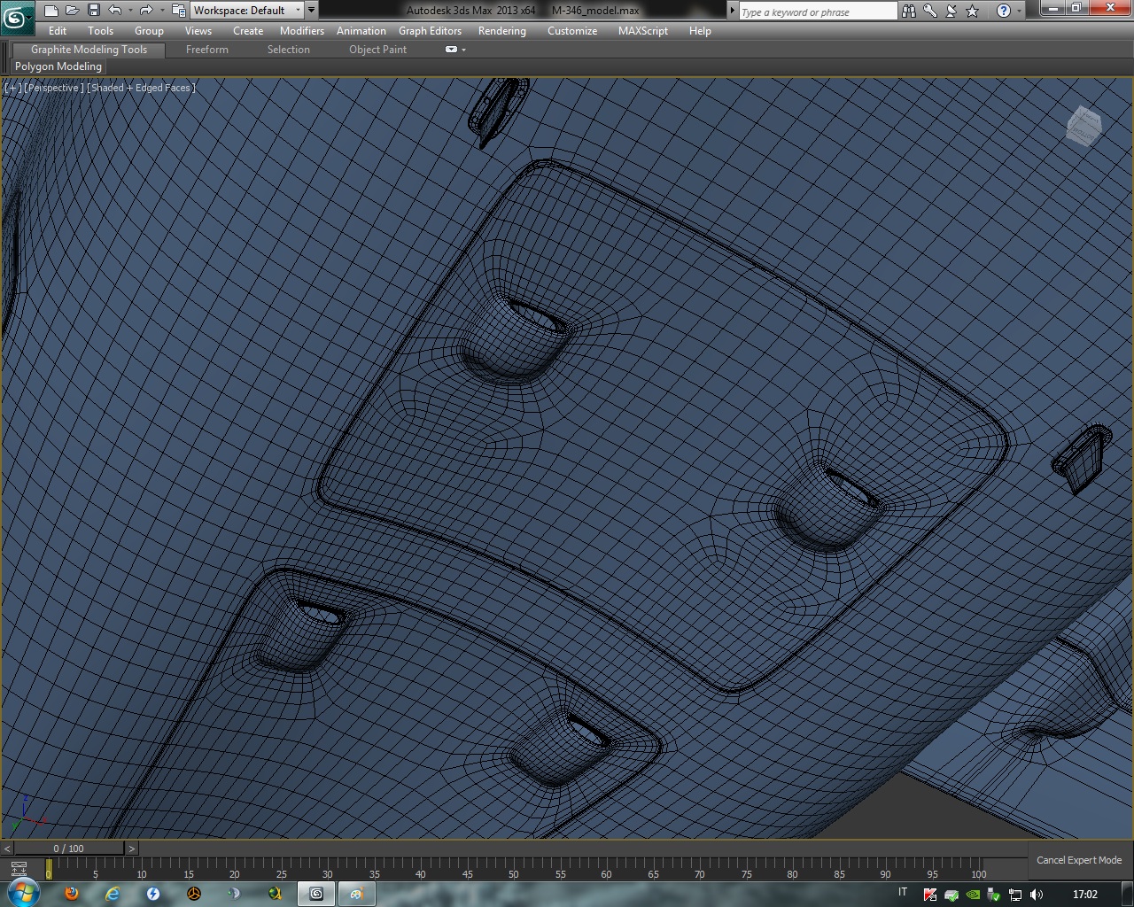This screenshot has height=907, width=1134.
Task: Open the Windows Start button
Action: pos(23,893)
